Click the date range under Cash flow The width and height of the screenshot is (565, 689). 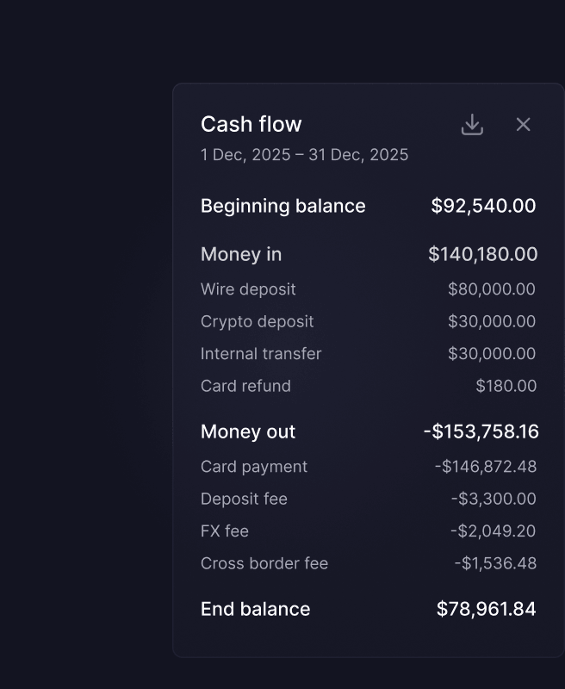click(x=305, y=155)
